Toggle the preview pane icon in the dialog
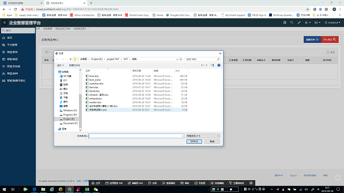Screen dimensions: 344x193 click(x=212, y=65)
